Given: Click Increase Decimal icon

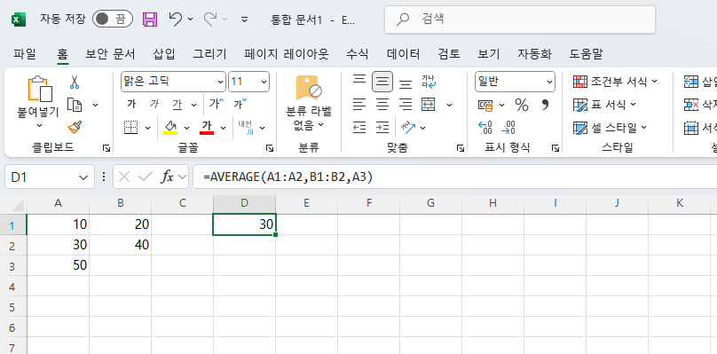Looking at the screenshot, I should click(485, 128).
